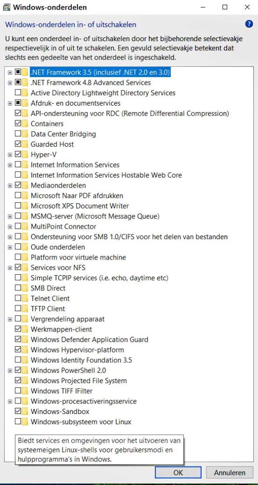Expand the Oude onderdelen tree node
The image size is (258, 485).
click(x=10, y=247)
